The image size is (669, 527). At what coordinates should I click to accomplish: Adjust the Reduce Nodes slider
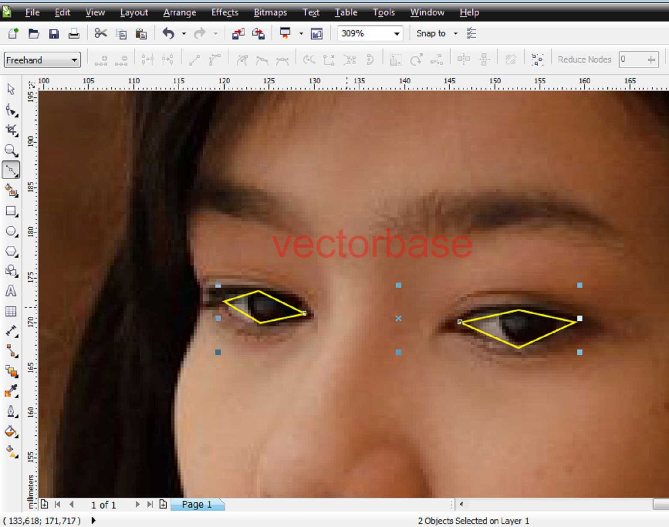click(651, 60)
